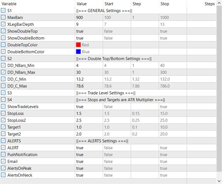Screen dimensions: 222x184
Task: Select Target1 value 1.0
Action: pyautogui.click(x=79, y=127)
